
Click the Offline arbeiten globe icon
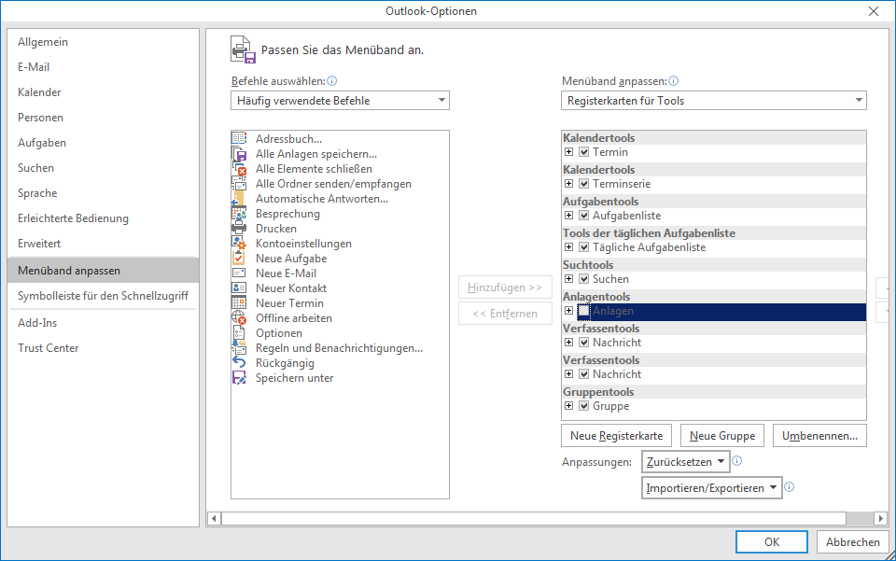239,318
